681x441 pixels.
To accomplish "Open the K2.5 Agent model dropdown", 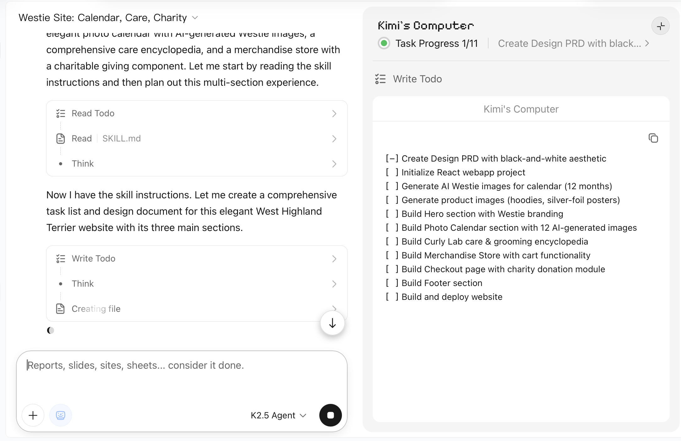I will [x=278, y=415].
